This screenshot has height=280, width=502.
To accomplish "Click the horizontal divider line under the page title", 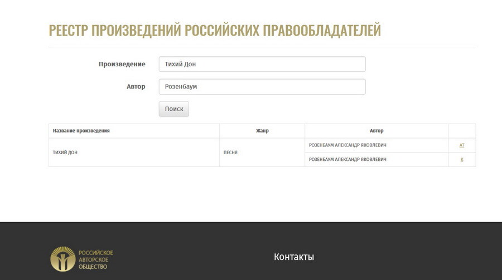I will coord(262,47).
